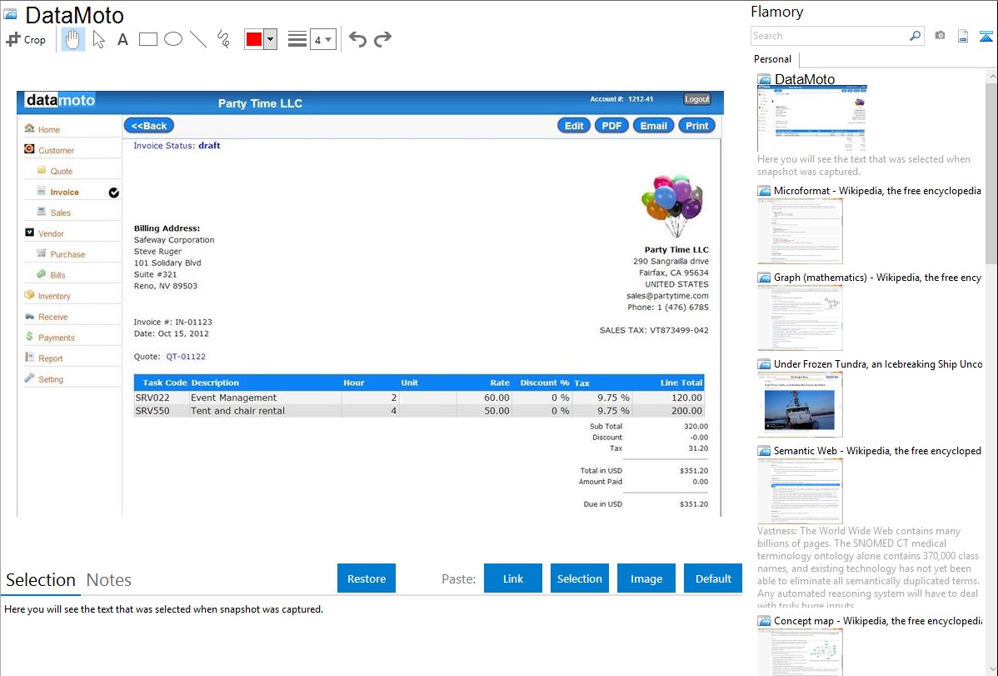
Task: Click the Inventory box icon
Action: (29, 295)
